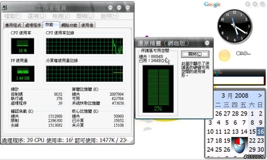
Task: Go to next month in calendar gadget
Action: tap(260, 95)
